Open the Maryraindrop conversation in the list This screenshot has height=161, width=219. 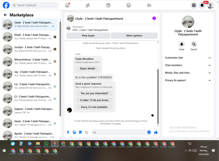click(30, 61)
